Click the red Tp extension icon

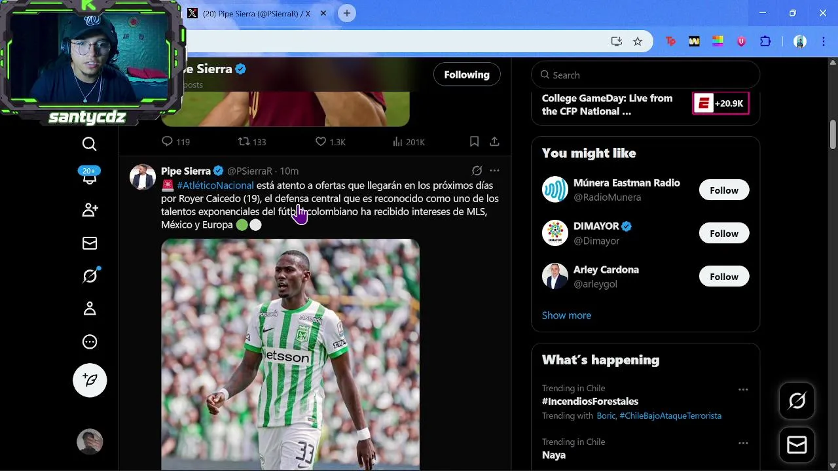pyautogui.click(x=670, y=41)
